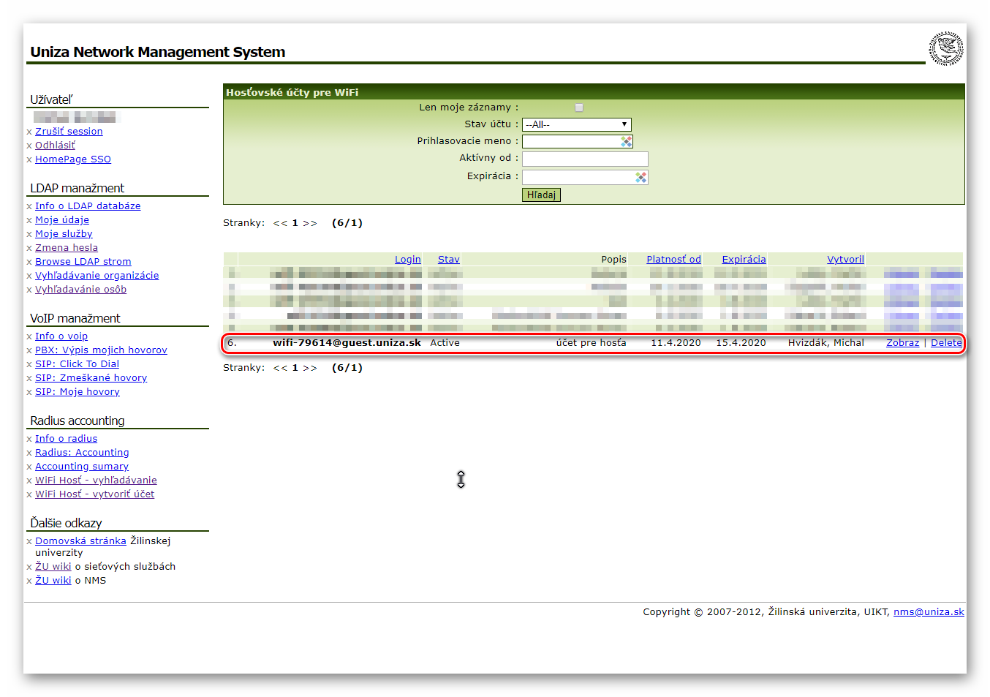Go to next page in top pager
This screenshot has height=697, width=990.
click(310, 223)
